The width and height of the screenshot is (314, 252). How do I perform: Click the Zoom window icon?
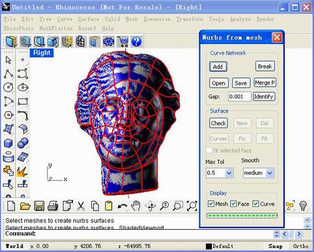pos(178,206)
